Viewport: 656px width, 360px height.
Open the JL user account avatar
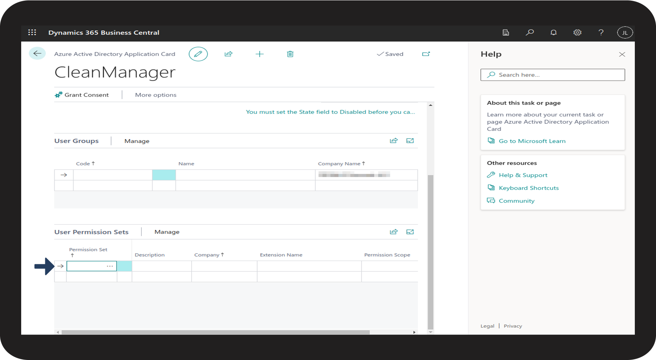(625, 33)
